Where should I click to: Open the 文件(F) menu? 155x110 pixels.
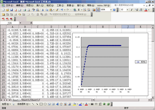click(10, 5)
